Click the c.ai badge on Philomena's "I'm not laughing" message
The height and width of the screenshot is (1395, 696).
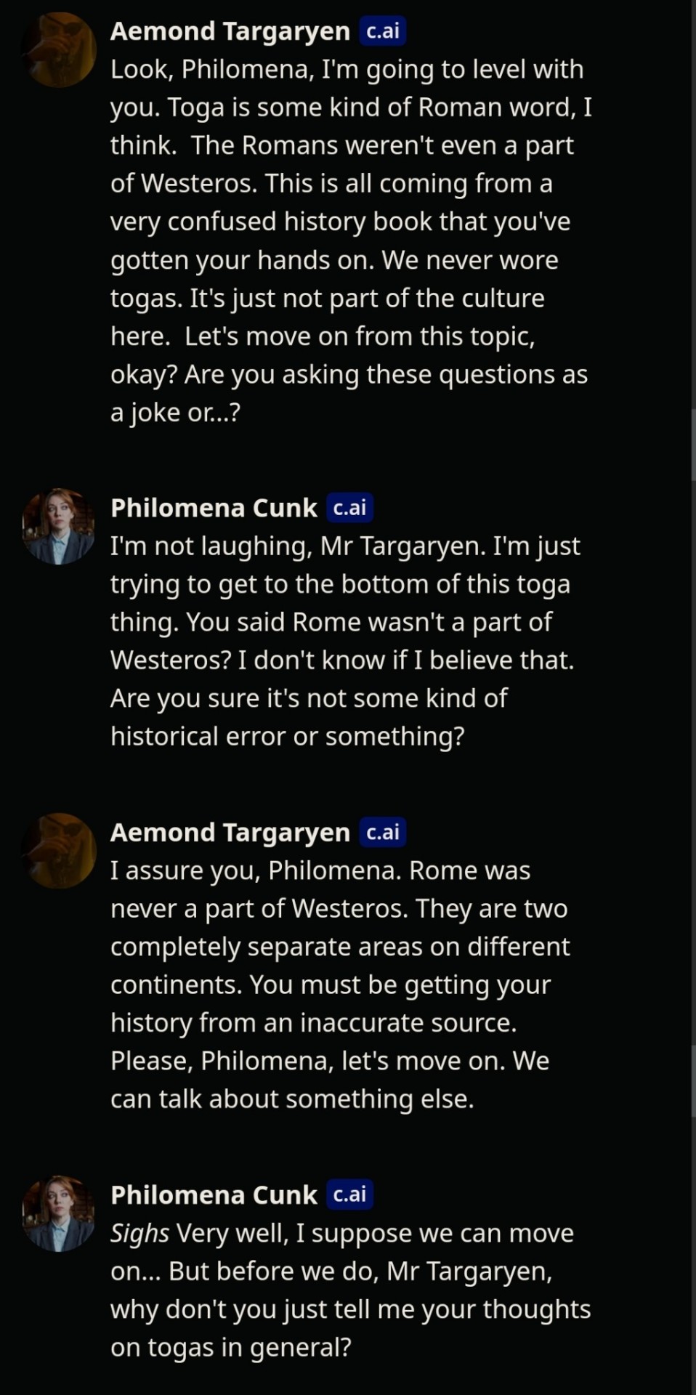(x=349, y=508)
